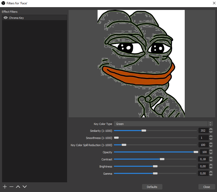This screenshot has width=217, height=192.
Task: Decrease Smoothness with the down stepper arrow
Action: tap(211, 139)
